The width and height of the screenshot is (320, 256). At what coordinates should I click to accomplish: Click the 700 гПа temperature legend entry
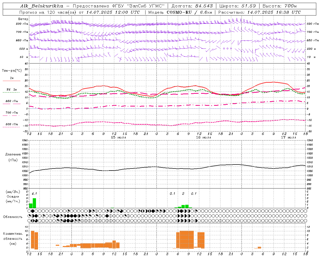point(11,112)
